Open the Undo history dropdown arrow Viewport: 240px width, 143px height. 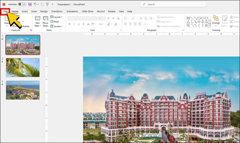tap(38, 4)
